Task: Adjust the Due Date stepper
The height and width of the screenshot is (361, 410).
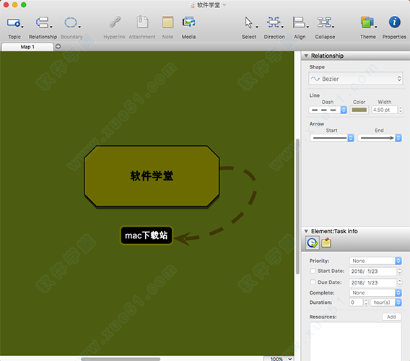Action: pos(400,282)
